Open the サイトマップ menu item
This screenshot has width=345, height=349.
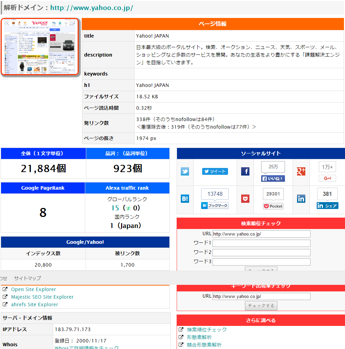pos(27,278)
